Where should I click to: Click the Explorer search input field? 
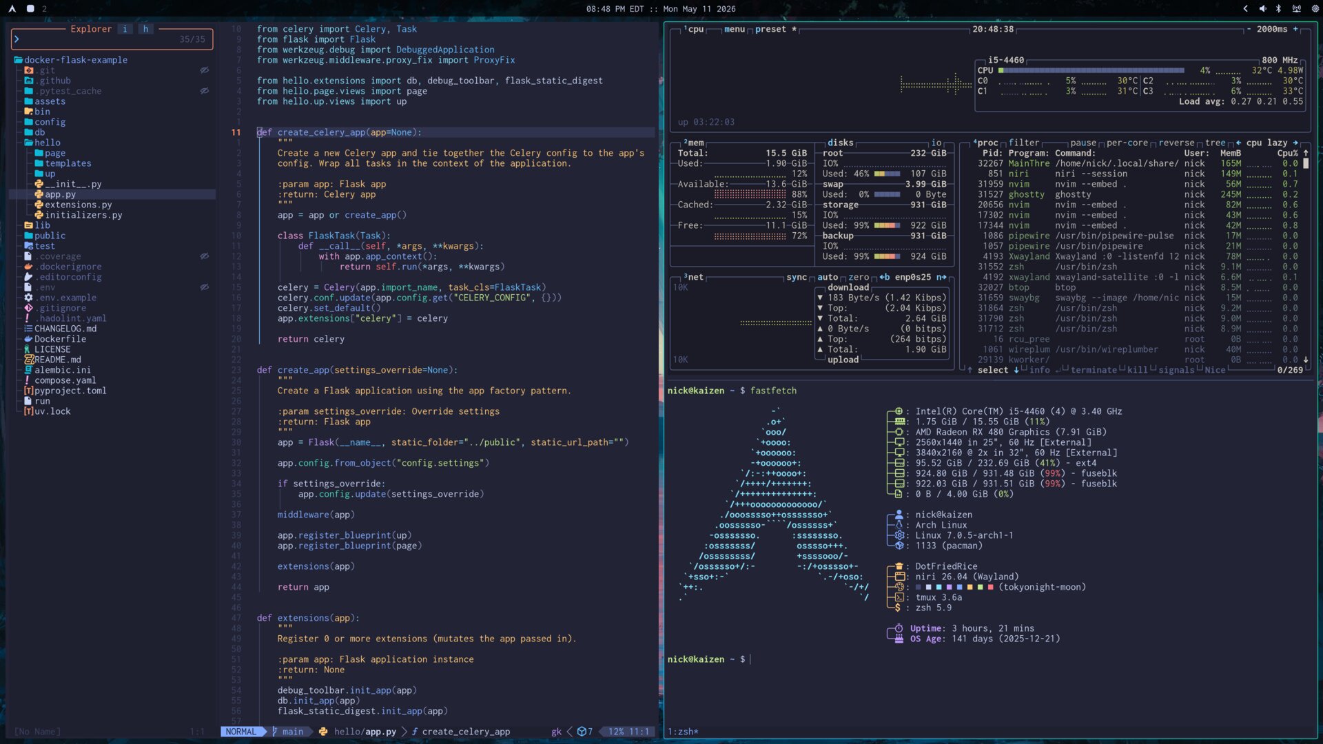(112, 39)
